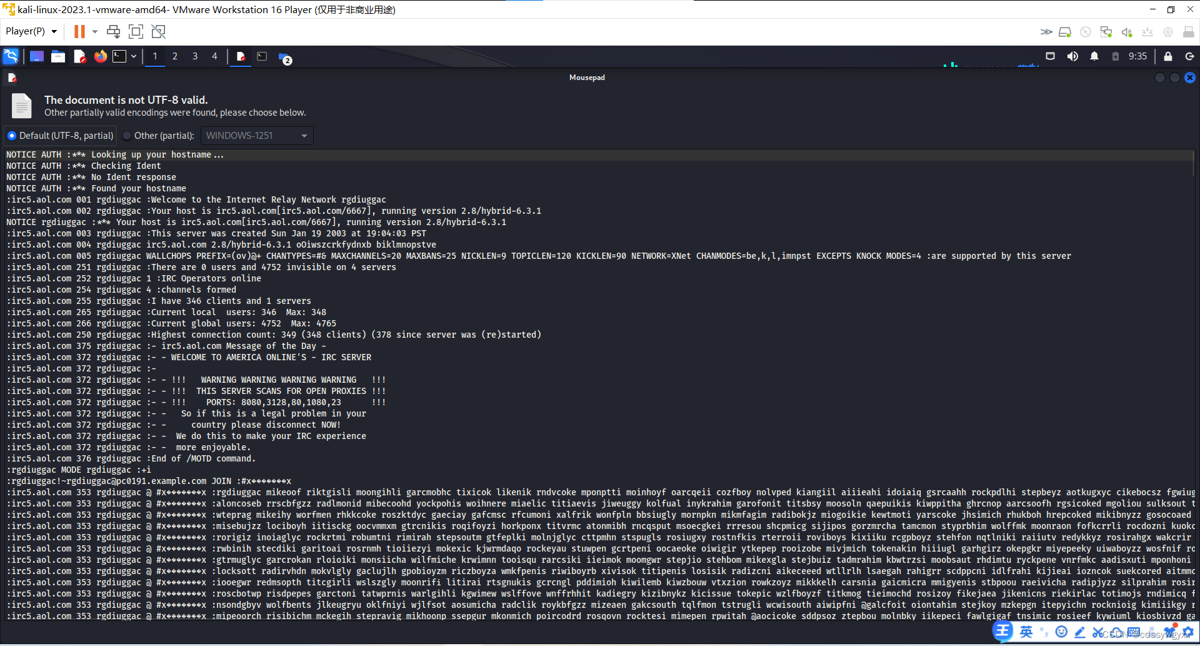Toggle VMware Unity mode icon
The height and width of the screenshot is (646, 1200).
click(159, 31)
